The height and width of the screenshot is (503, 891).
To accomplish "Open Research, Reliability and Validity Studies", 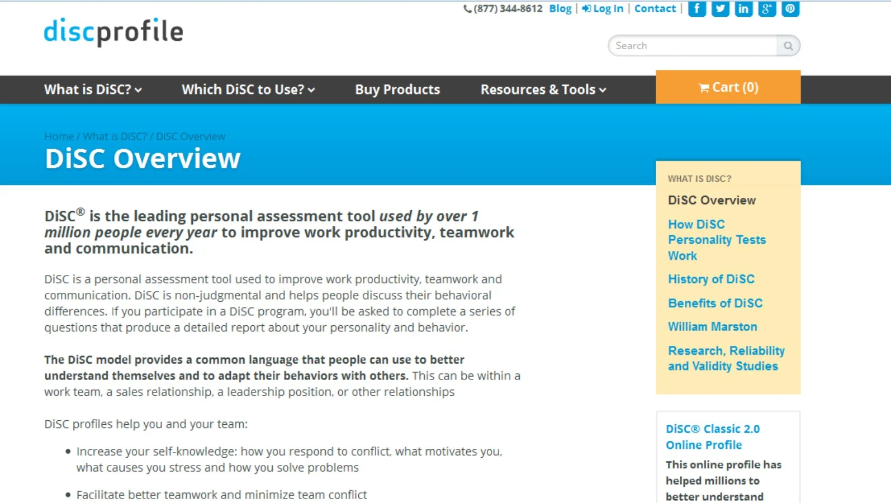I will click(x=726, y=358).
